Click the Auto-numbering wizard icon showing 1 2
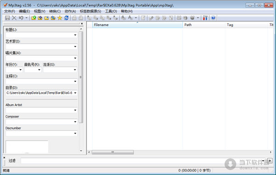The height and width of the screenshot is (175, 276). coord(171,18)
